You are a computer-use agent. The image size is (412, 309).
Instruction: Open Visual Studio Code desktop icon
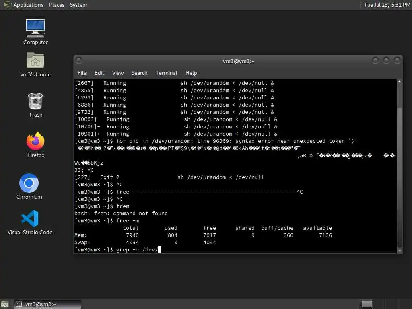click(x=30, y=222)
